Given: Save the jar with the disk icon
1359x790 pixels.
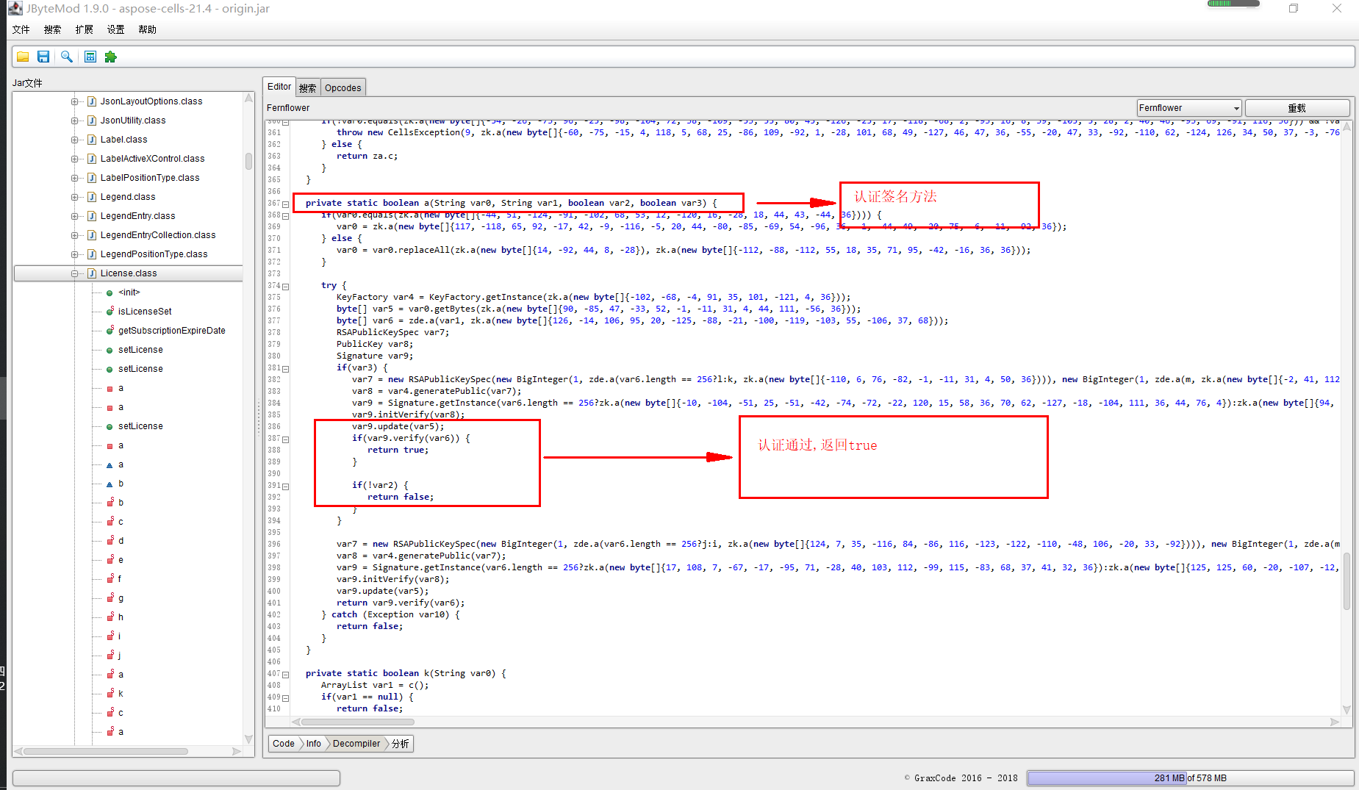Looking at the screenshot, I should [43, 57].
